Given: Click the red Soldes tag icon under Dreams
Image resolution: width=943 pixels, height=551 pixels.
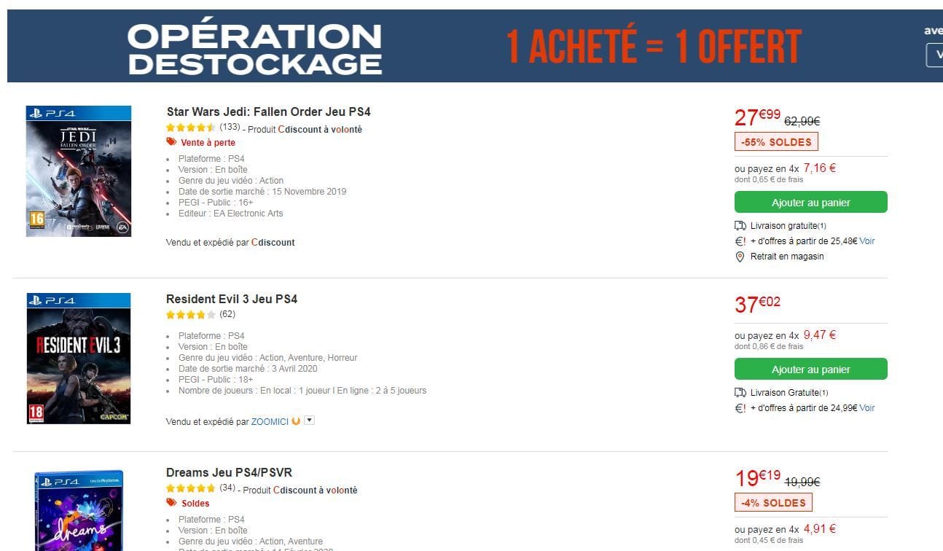Looking at the screenshot, I should (x=171, y=503).
